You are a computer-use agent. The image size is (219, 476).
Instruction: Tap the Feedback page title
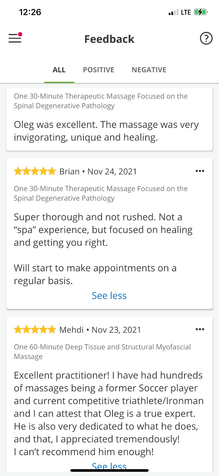109,39
